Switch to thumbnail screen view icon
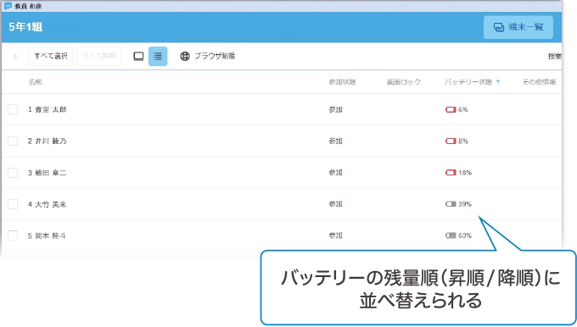 coord(138,56)
